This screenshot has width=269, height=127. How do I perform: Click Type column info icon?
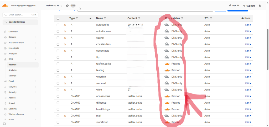click(x=77, y=18)
